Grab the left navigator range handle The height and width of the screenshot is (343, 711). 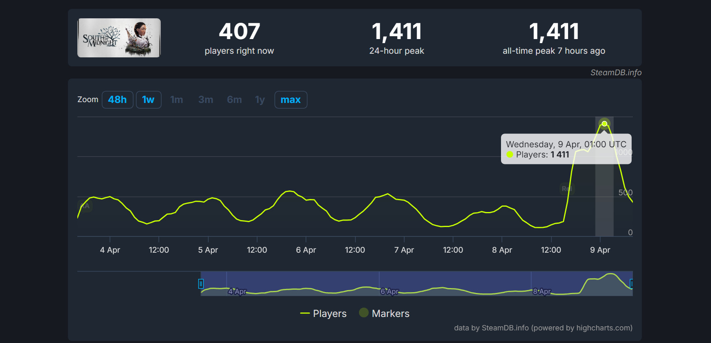201,284
